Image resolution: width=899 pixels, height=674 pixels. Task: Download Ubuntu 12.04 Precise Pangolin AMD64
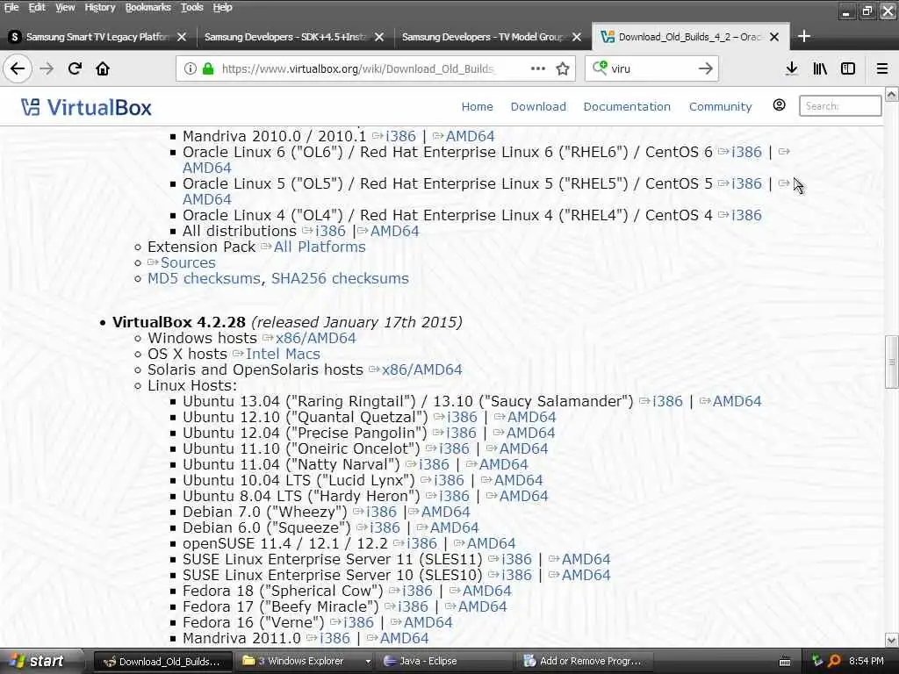pos(531,433)
